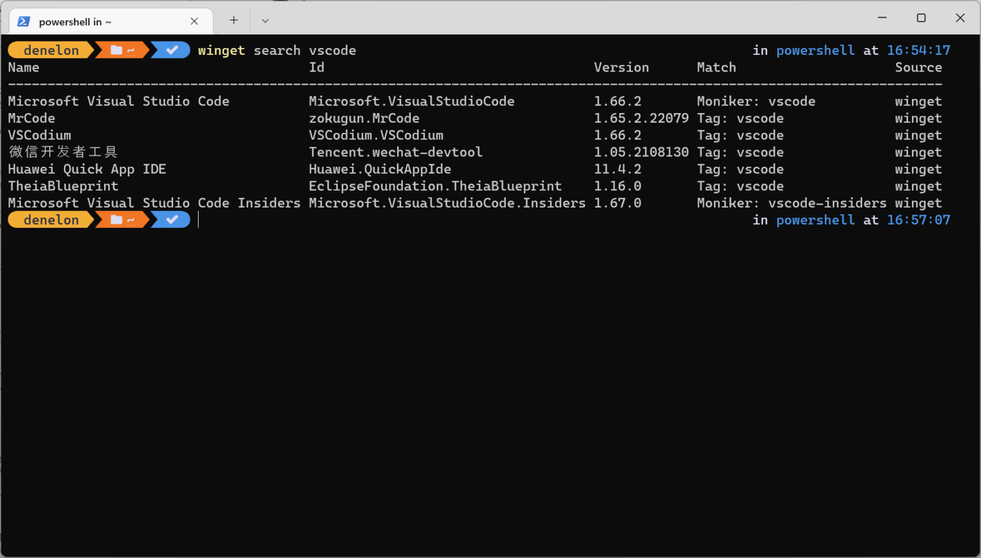Click the 16:54:17 timestamp
The width and height of the screenshot is (981, 558).
point(918,50)
